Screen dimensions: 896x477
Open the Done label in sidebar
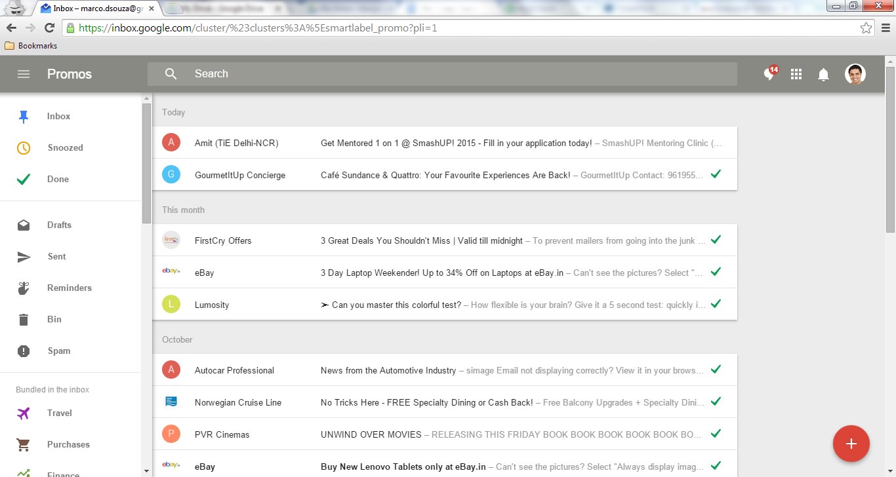pos(58,179)
